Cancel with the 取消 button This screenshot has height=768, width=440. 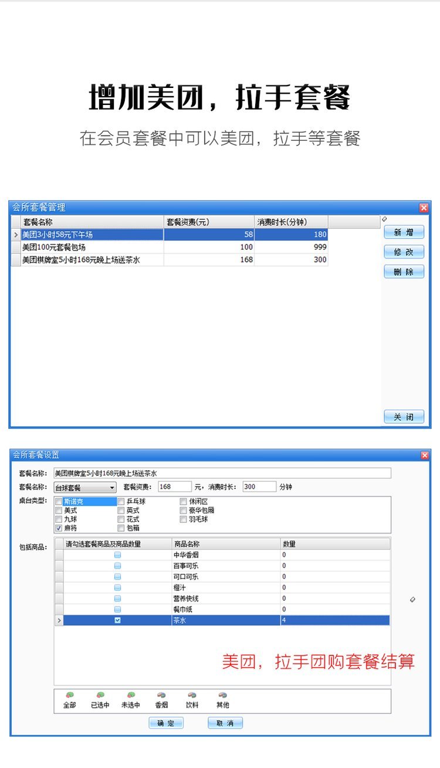225,723
